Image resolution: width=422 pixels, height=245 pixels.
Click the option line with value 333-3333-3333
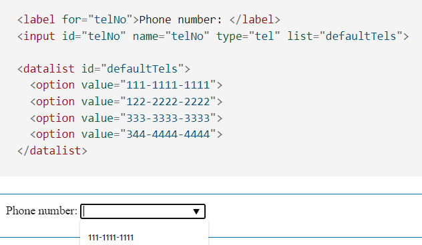point(126,119)
